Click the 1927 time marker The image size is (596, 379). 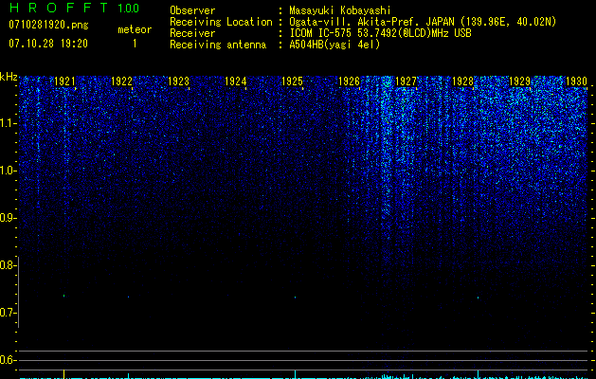pos(406,81)
